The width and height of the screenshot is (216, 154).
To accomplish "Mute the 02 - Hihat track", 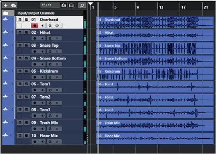I will point(20,32).
